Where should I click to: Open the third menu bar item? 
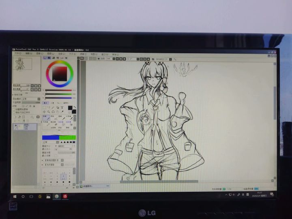[x=40, y=54]
